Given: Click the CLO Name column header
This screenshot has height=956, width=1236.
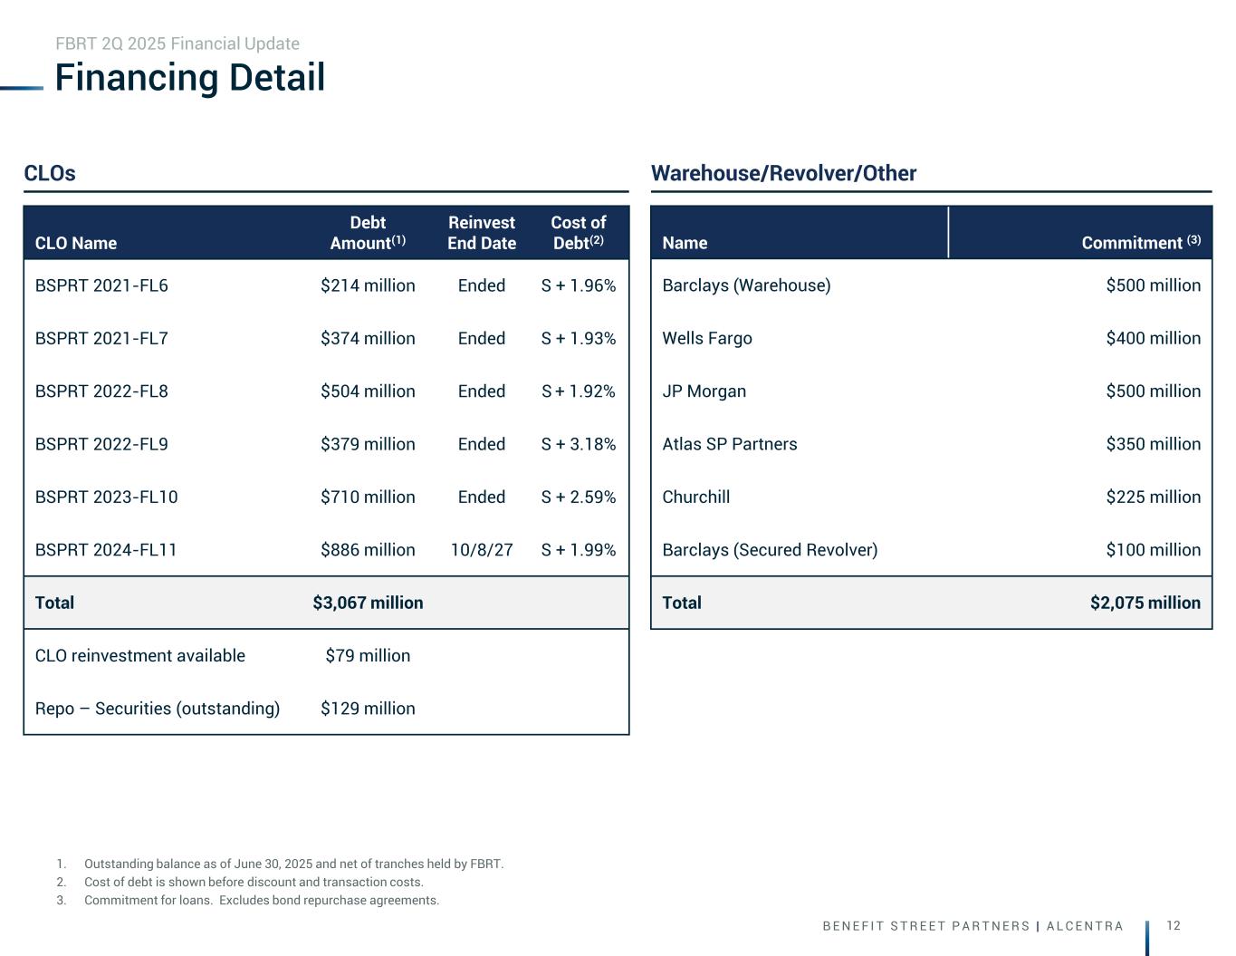Looking at the screenshot, I should point(76,243).
